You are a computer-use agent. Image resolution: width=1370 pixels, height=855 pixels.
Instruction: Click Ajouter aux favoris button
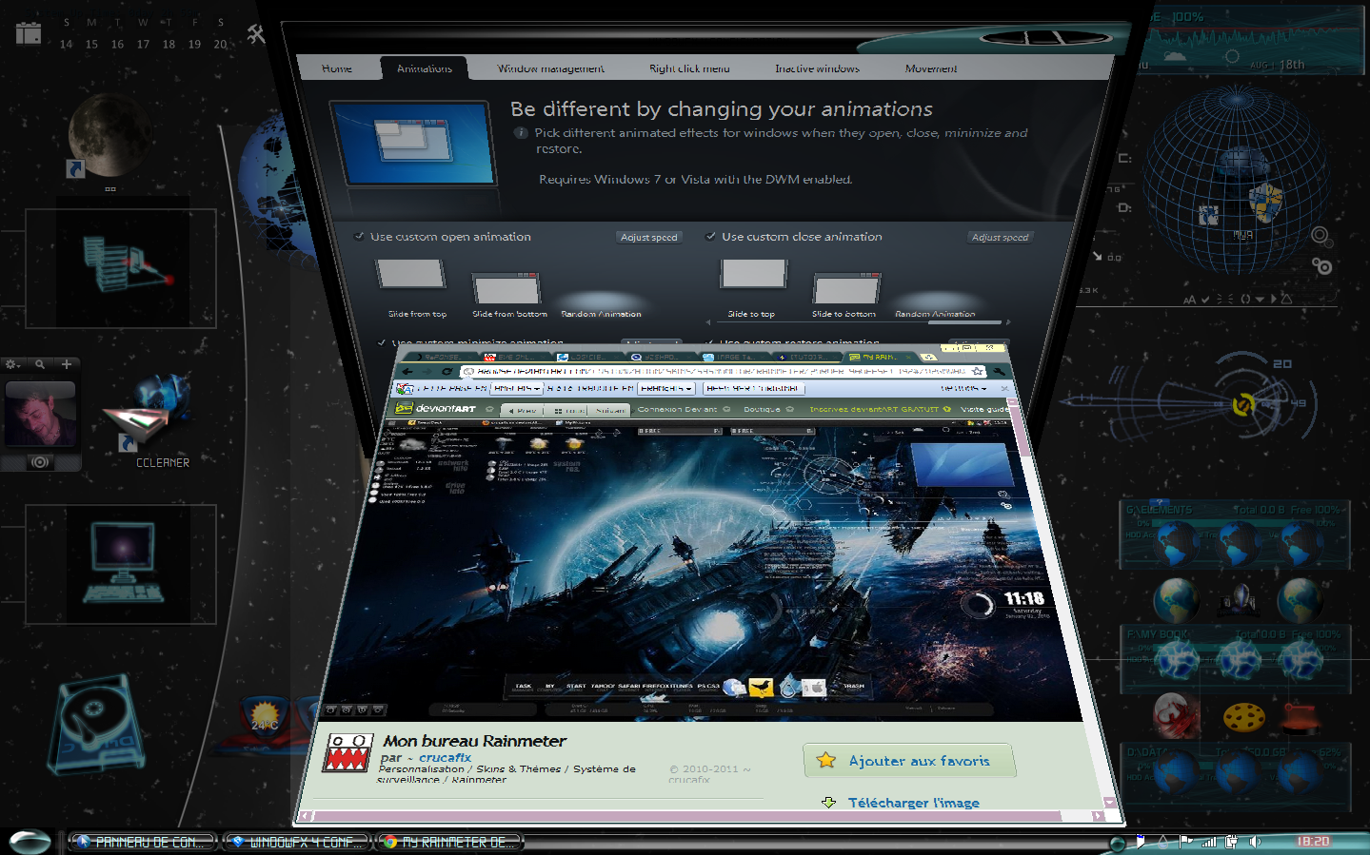coord(909,760)
